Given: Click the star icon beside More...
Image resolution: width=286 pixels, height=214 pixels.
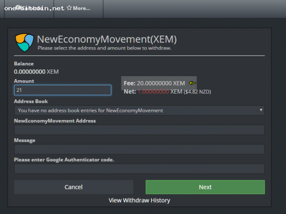Looking at the screenshot, I should tap(69, 8).
